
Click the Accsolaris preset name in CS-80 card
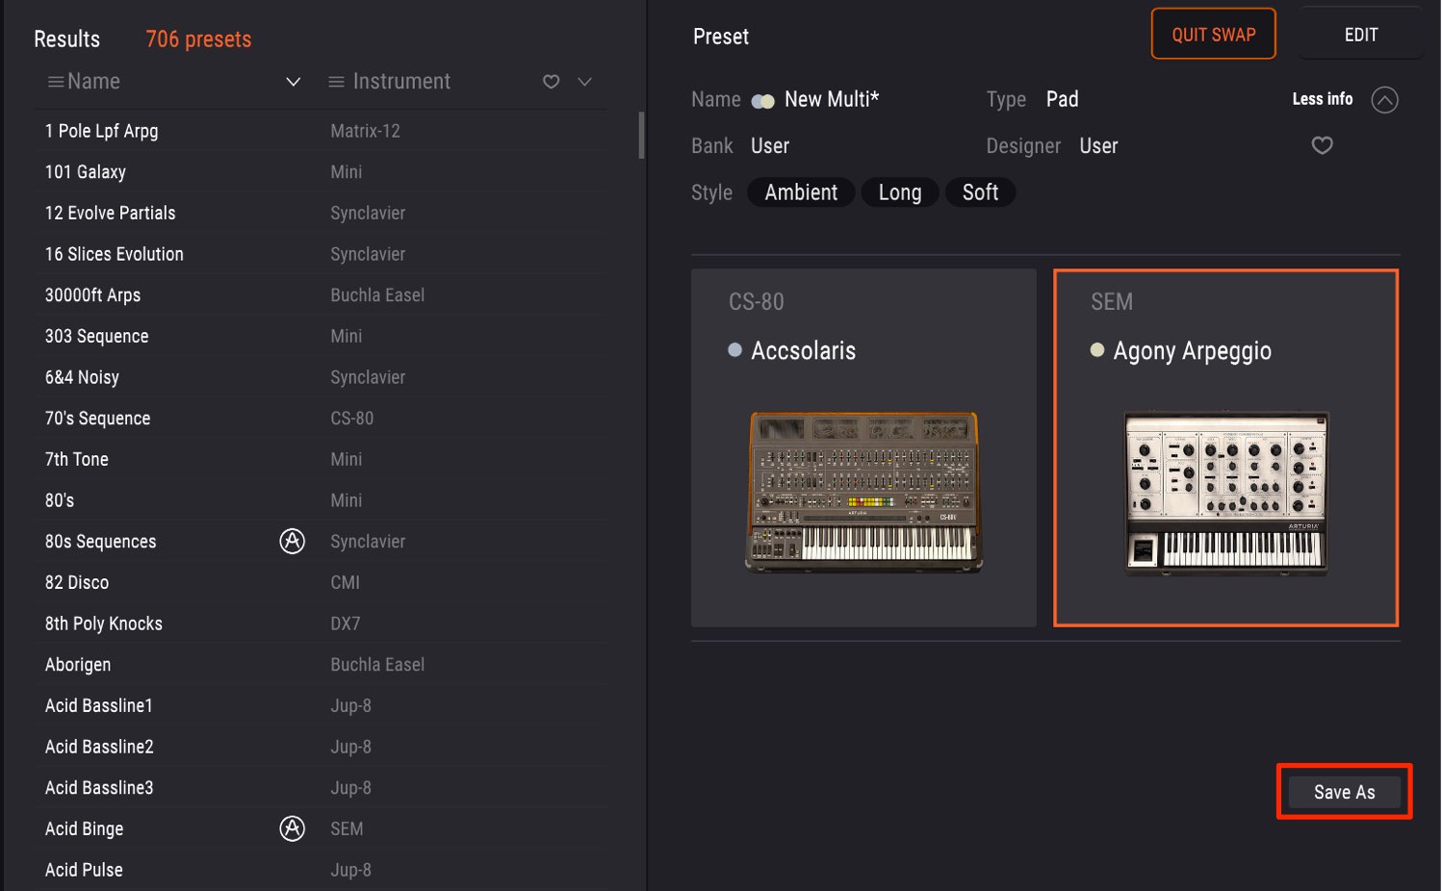pyautogui.click(x=803, y=351)
